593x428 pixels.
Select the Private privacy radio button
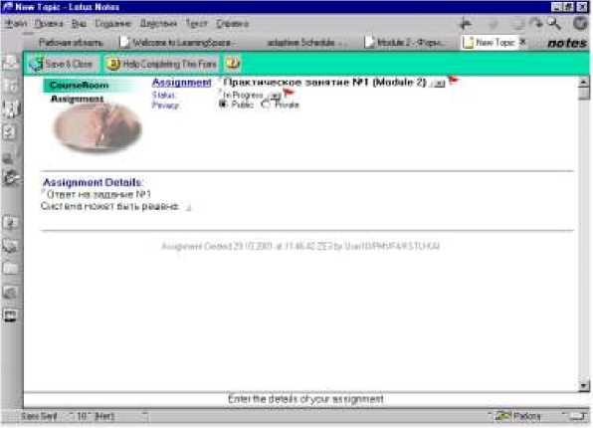(266, 105)
